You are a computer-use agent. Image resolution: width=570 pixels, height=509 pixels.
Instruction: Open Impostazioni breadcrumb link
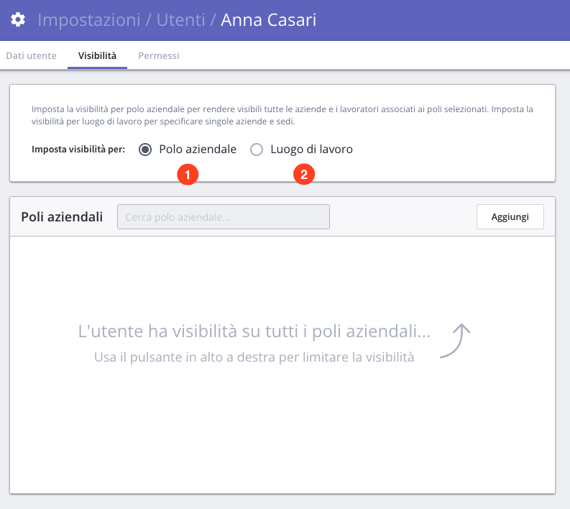(x=88, y=20)
